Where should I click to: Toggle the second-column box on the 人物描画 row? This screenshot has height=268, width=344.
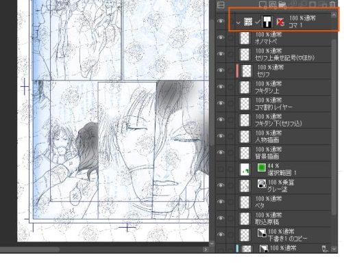point(231,136)
